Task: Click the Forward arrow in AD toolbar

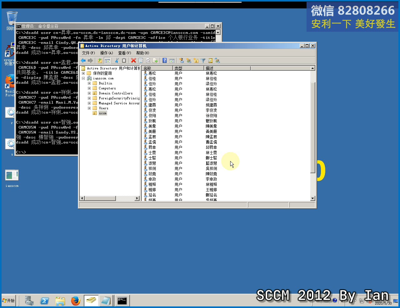Action: coord(90,61)
